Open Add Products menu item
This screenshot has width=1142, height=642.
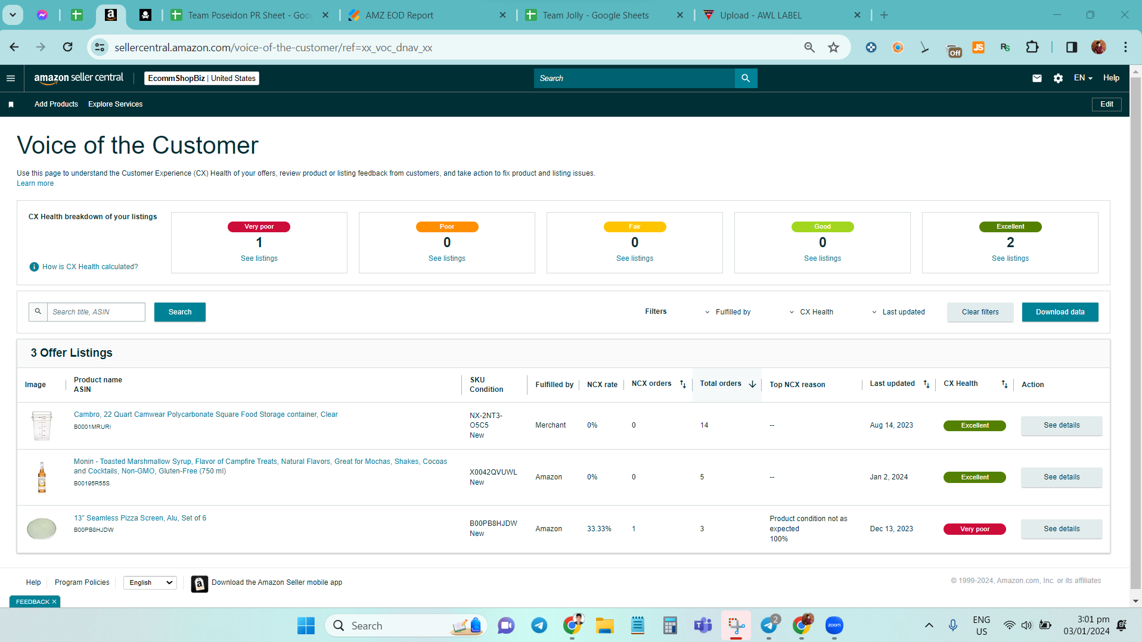[56, 104]
